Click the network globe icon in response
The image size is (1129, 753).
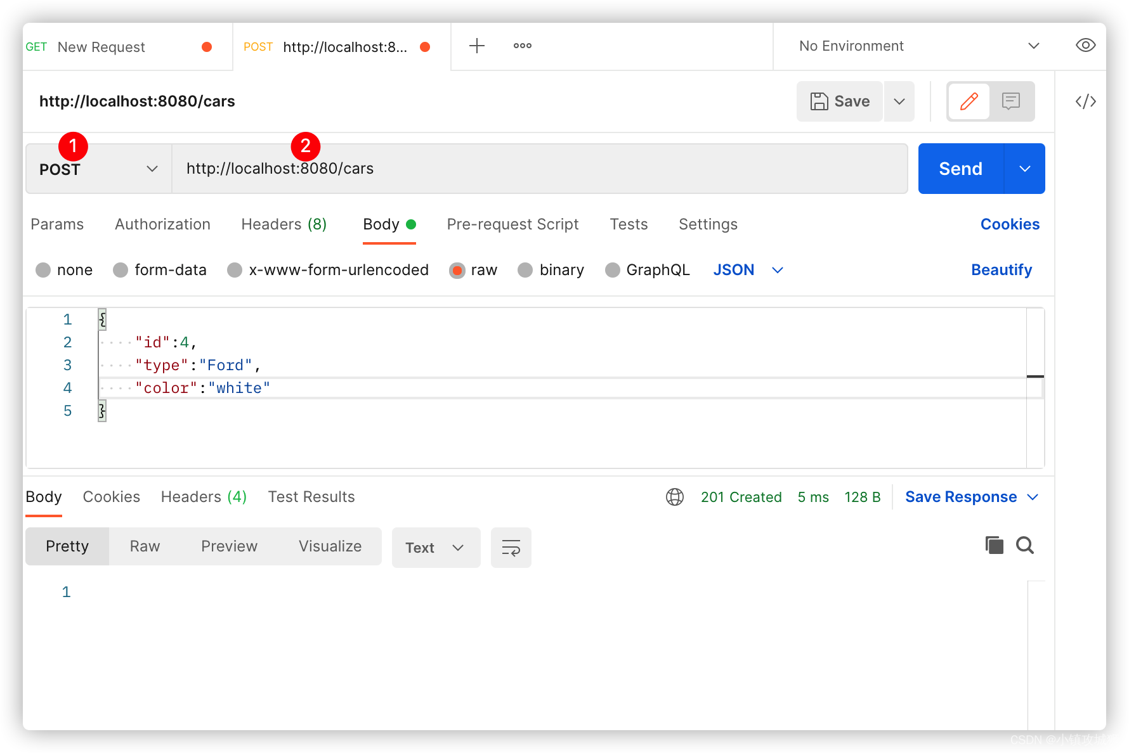click(x=675, y=497)
